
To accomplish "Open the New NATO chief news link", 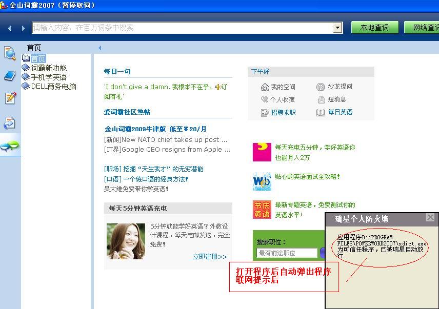I will tap(166, 139).
